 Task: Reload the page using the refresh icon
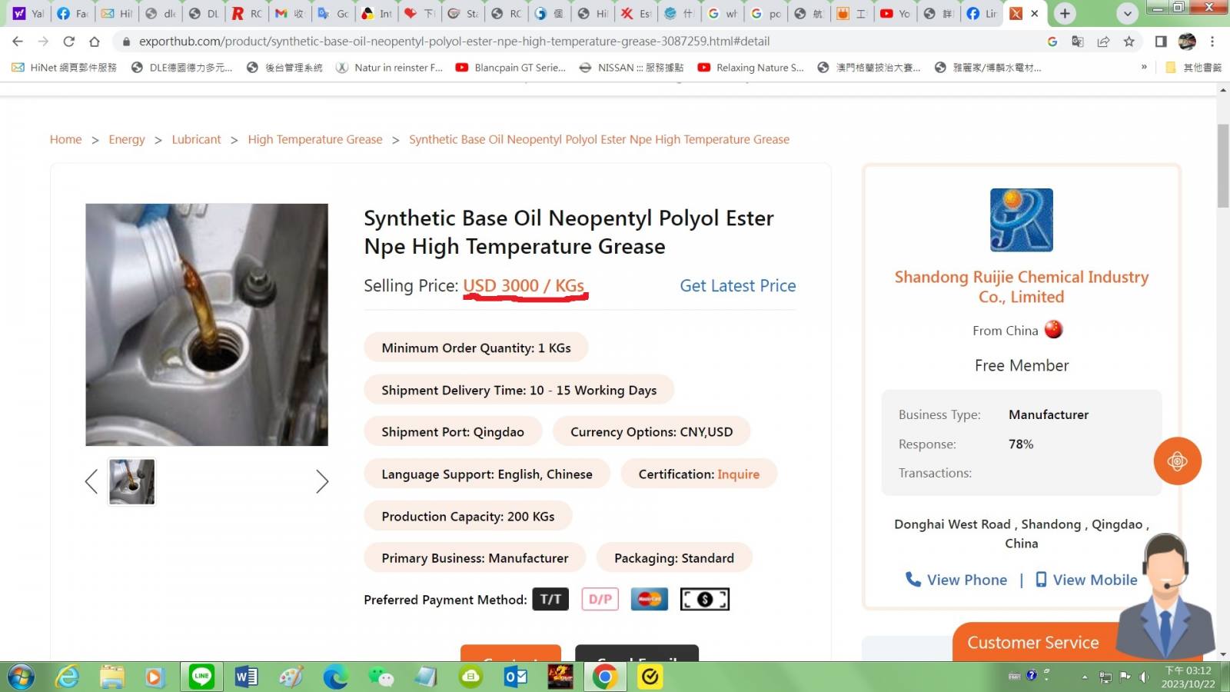(x=68, y=42)
